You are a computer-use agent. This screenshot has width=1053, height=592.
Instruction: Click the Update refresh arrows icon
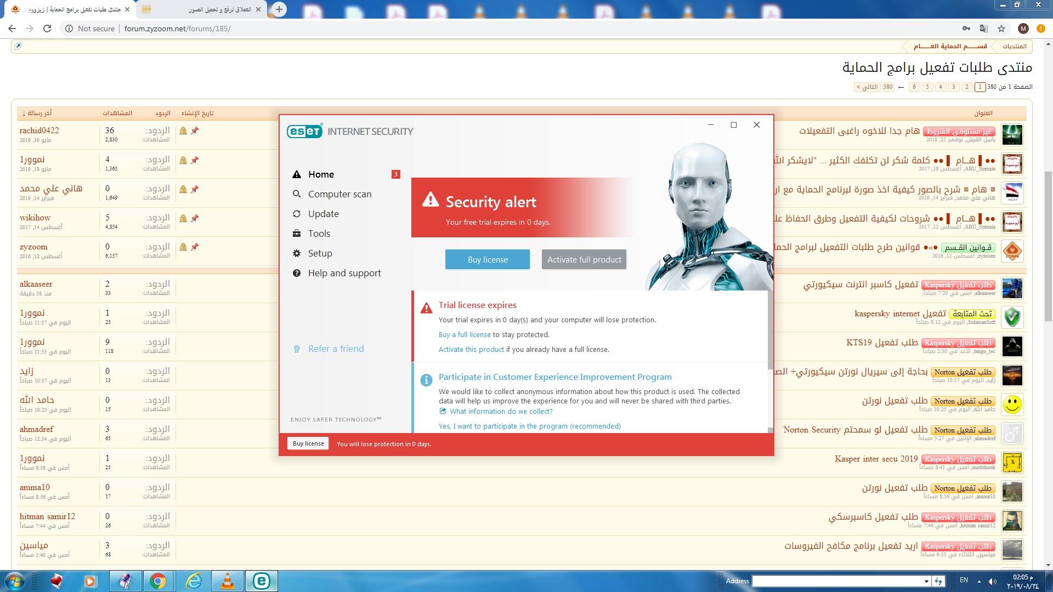[297, 214]
